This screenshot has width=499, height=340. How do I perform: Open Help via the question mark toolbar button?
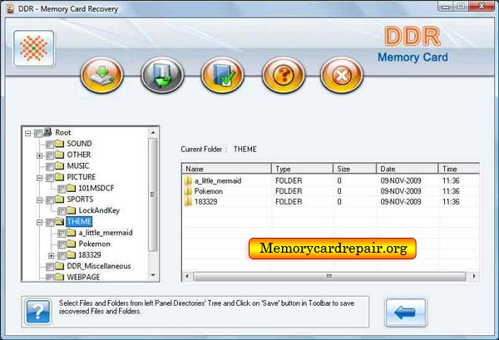284,75
